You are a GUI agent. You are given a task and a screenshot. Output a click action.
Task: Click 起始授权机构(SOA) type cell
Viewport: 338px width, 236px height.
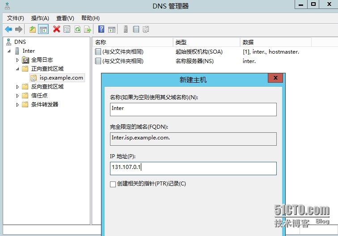point(199,52)
